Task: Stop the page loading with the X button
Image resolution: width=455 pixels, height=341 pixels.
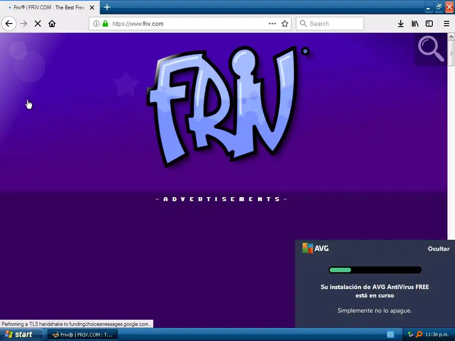Action: (x=38, y=24)
